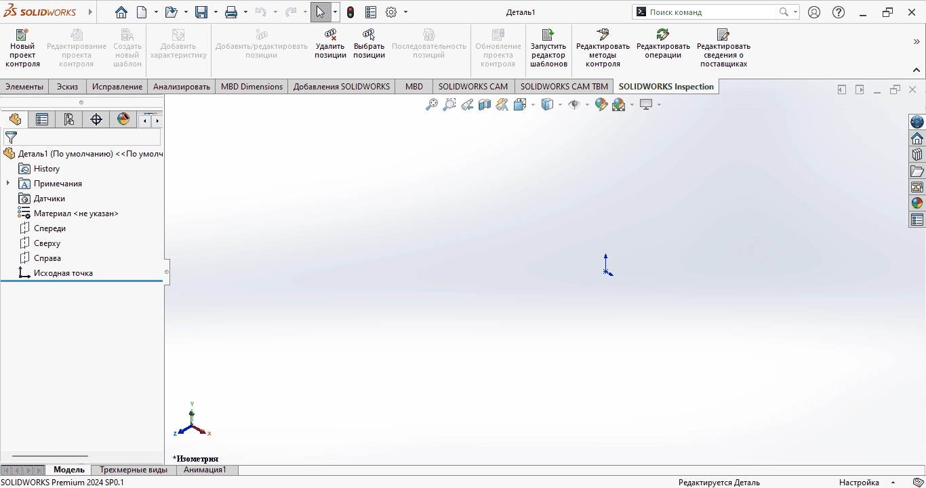Open PropertyManager tab icon
The width and height of the screenshot is (926, 488).
pos(42,120)
